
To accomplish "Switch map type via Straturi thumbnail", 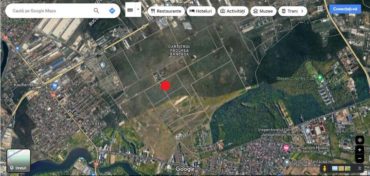I will [x=18, y=160].
